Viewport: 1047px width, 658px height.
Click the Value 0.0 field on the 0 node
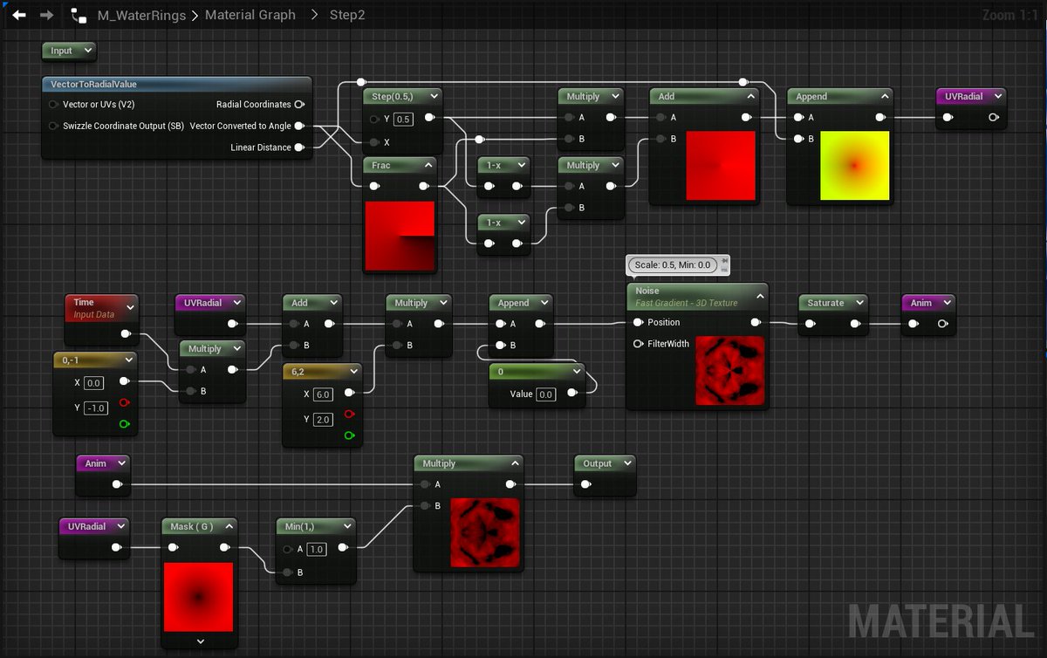click(x=545, y=394)
